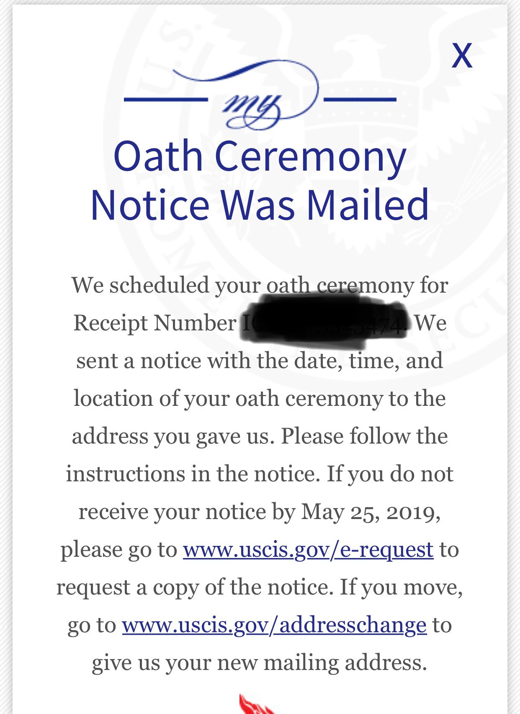The image size is (520, 714).
Task: Click the striped gray border outside popup
Action: 6,356
